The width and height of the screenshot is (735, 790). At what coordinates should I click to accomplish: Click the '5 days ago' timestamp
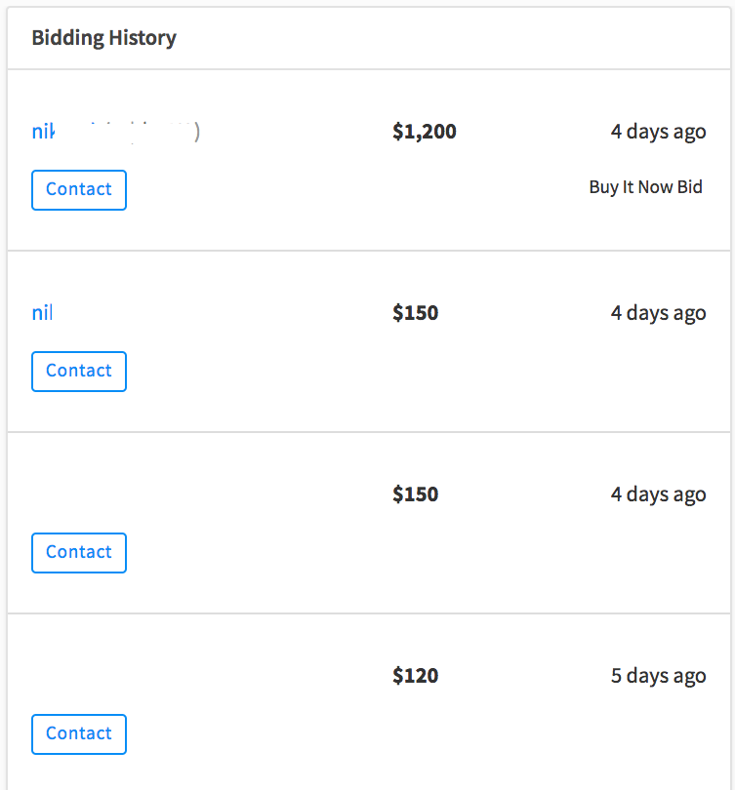[x=658, y=676]
